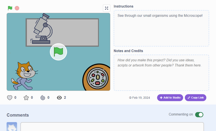Click the Comments section heading
The height and width of the screenshot is (131, 216).
(18, 115)
